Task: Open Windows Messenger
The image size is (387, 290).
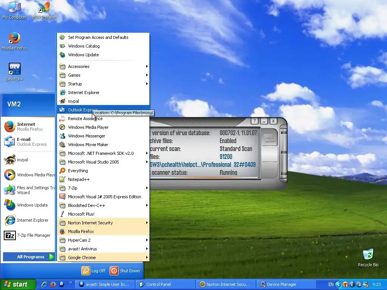Action: 103,136
